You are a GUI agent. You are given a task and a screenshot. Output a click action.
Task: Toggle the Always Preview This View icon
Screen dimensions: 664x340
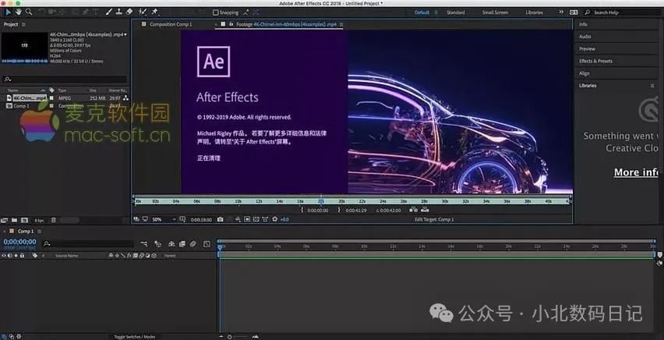tap(136, 219)
